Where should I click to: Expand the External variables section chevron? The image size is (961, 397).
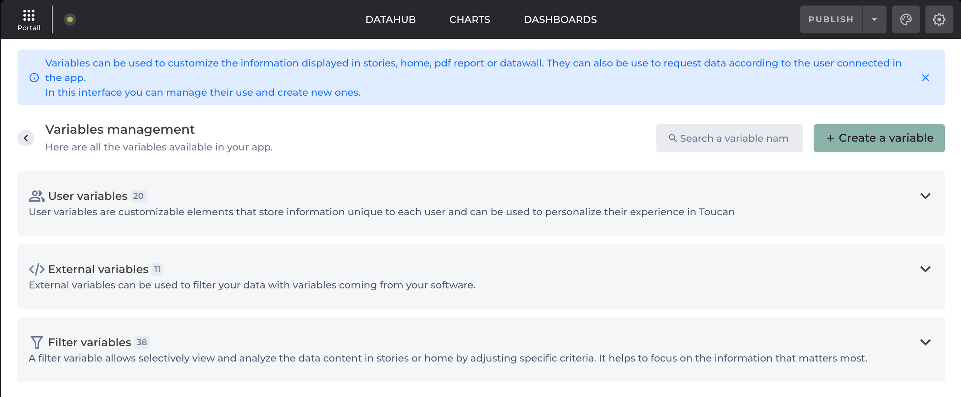point(925,269)
